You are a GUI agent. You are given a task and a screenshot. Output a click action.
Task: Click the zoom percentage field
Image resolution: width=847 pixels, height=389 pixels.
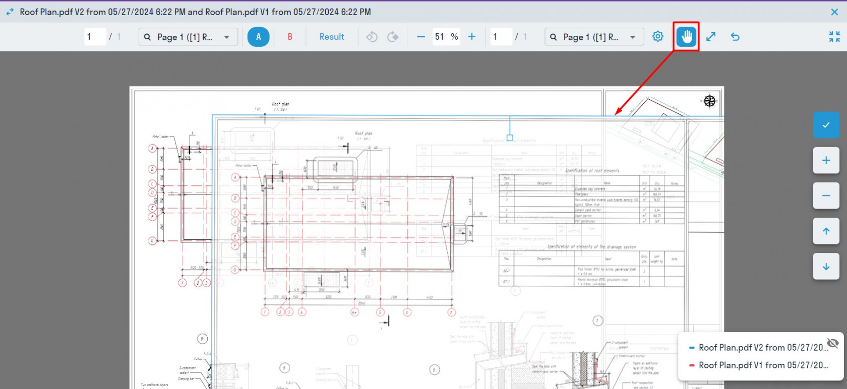(x=446, y=37)
